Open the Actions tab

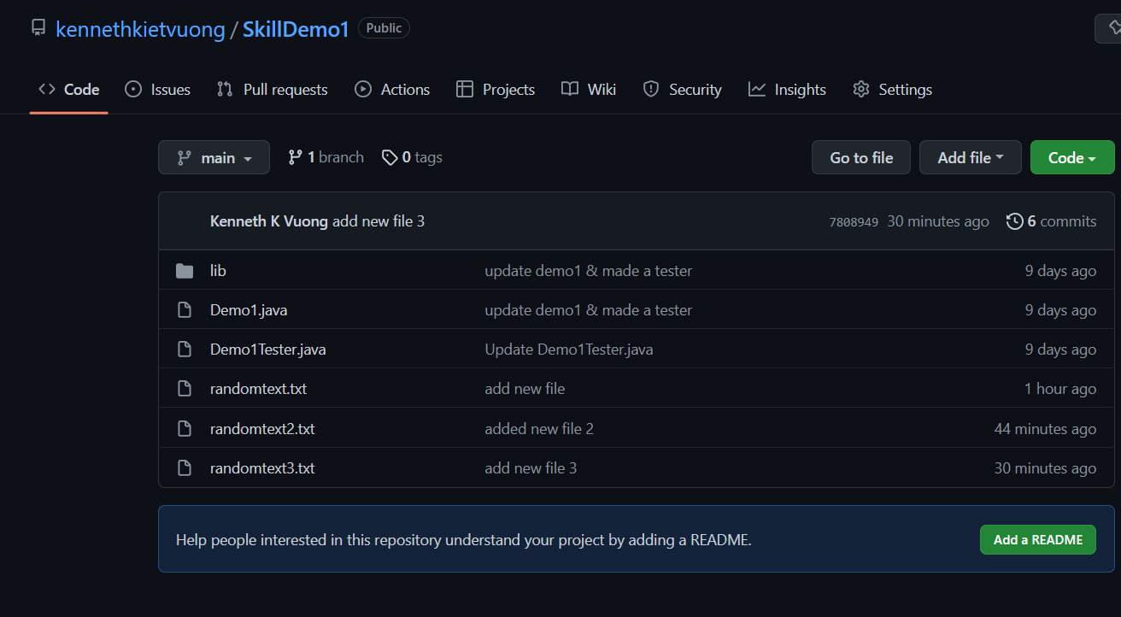(x=392, y=90)
